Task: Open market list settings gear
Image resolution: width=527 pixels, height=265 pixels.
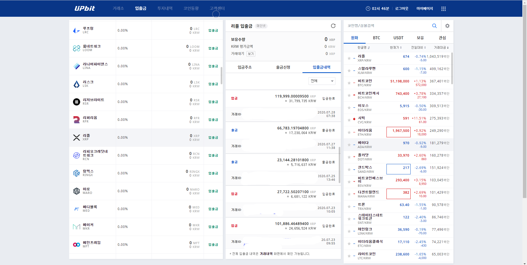Action: point(447,26)
